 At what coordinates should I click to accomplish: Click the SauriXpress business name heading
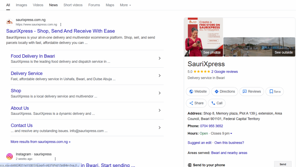coord(206,64)
